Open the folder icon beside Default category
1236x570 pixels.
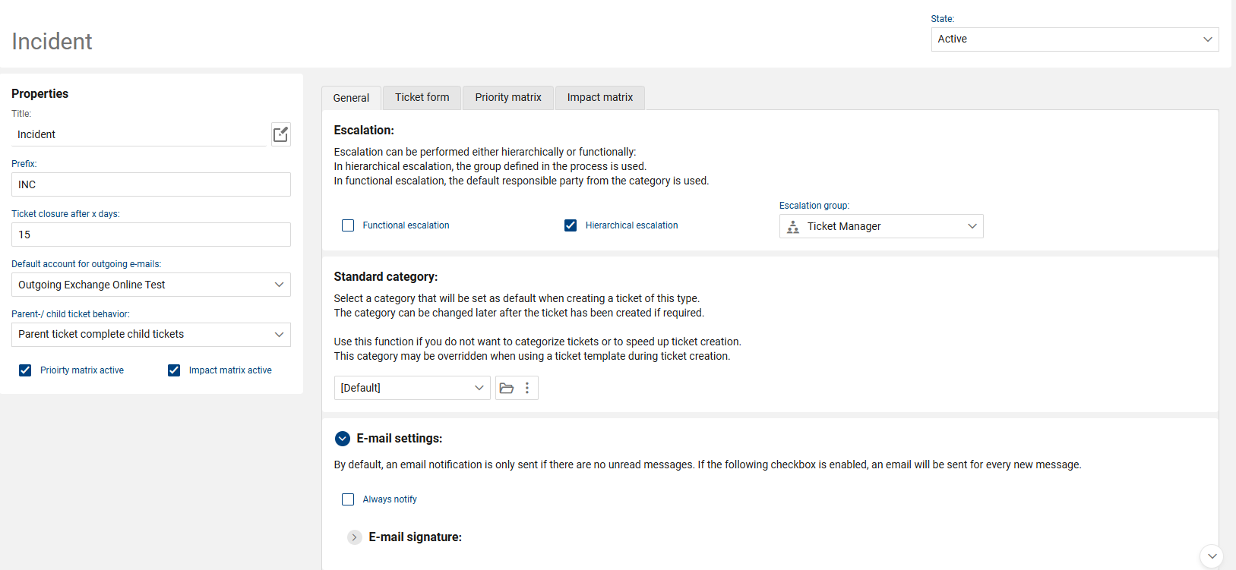point(507,388)
